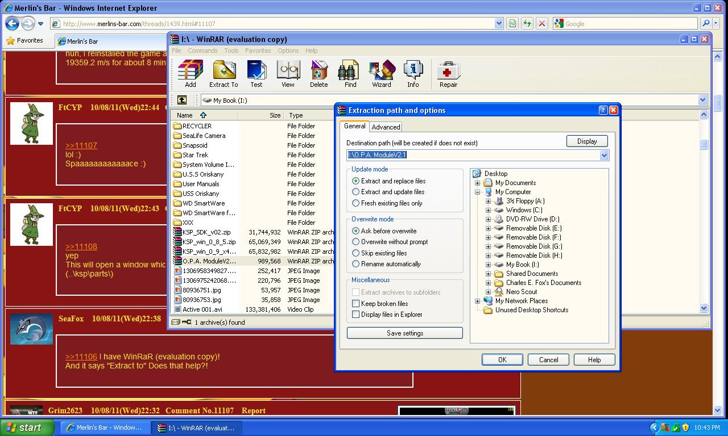The width and height of the screenshot is (728, 436).
Task: Open the WinRAR Options menu
Action: click(288, 51)
